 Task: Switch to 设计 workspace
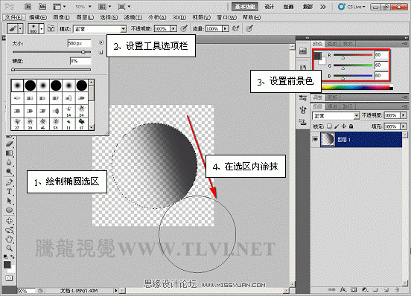(x=270, y=7)
